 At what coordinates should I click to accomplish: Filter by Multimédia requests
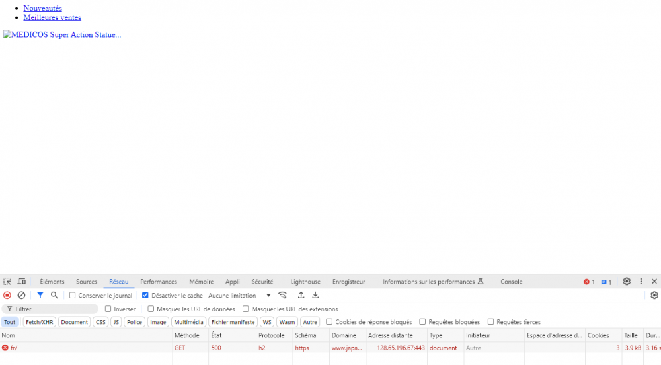coord(188,322)
